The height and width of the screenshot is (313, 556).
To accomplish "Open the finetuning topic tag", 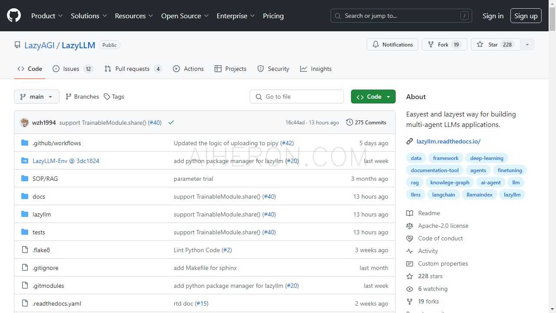I will [x=510, y=170].
